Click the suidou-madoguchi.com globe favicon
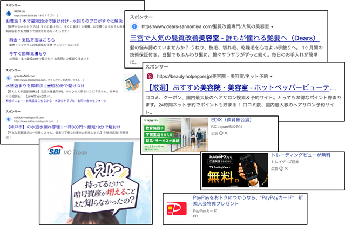Screen dimensions: 345x225 9,119
